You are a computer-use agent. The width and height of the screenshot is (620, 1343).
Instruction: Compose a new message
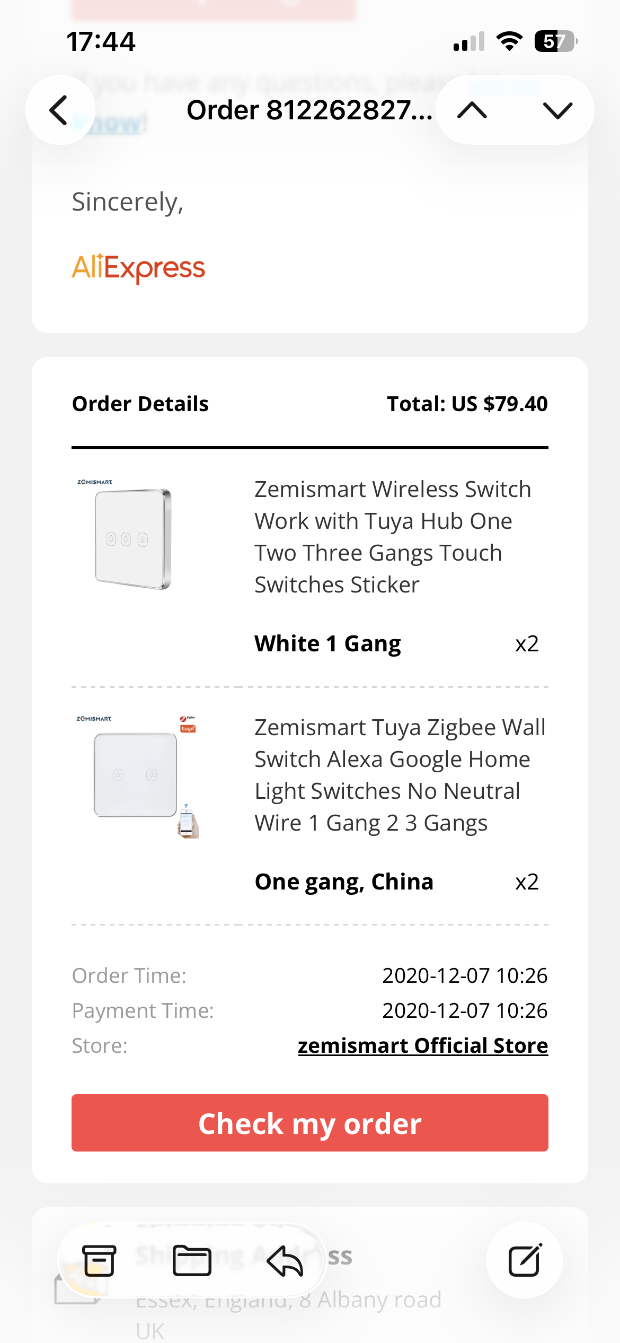click(x=525, y=1260)
